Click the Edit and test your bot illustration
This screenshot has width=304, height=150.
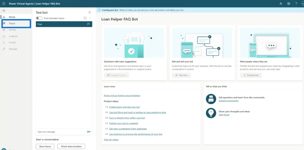(x=202, y=43)
